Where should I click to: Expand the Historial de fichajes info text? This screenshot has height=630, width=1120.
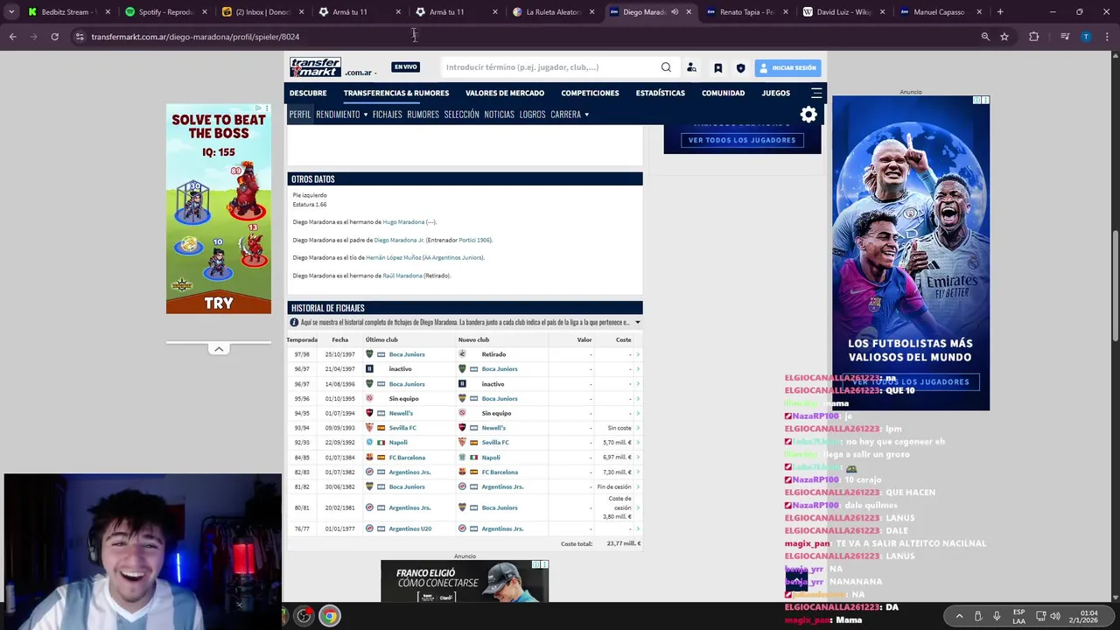[637, 322]
